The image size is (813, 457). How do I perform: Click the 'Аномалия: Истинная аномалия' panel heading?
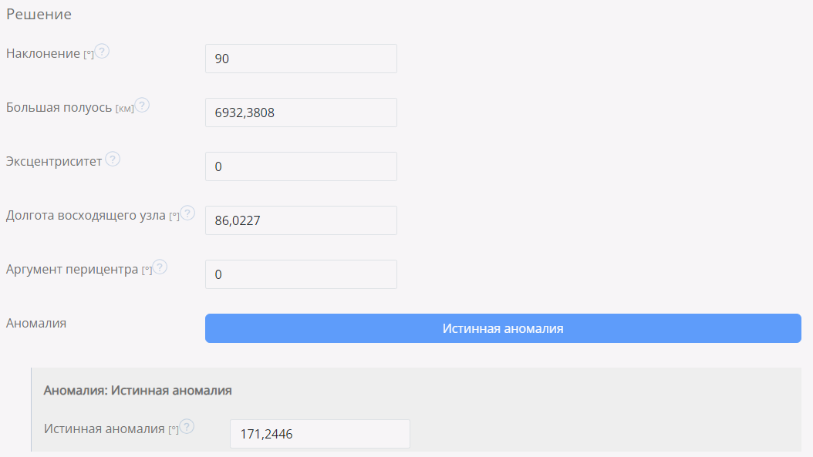[x=138, y=391]
